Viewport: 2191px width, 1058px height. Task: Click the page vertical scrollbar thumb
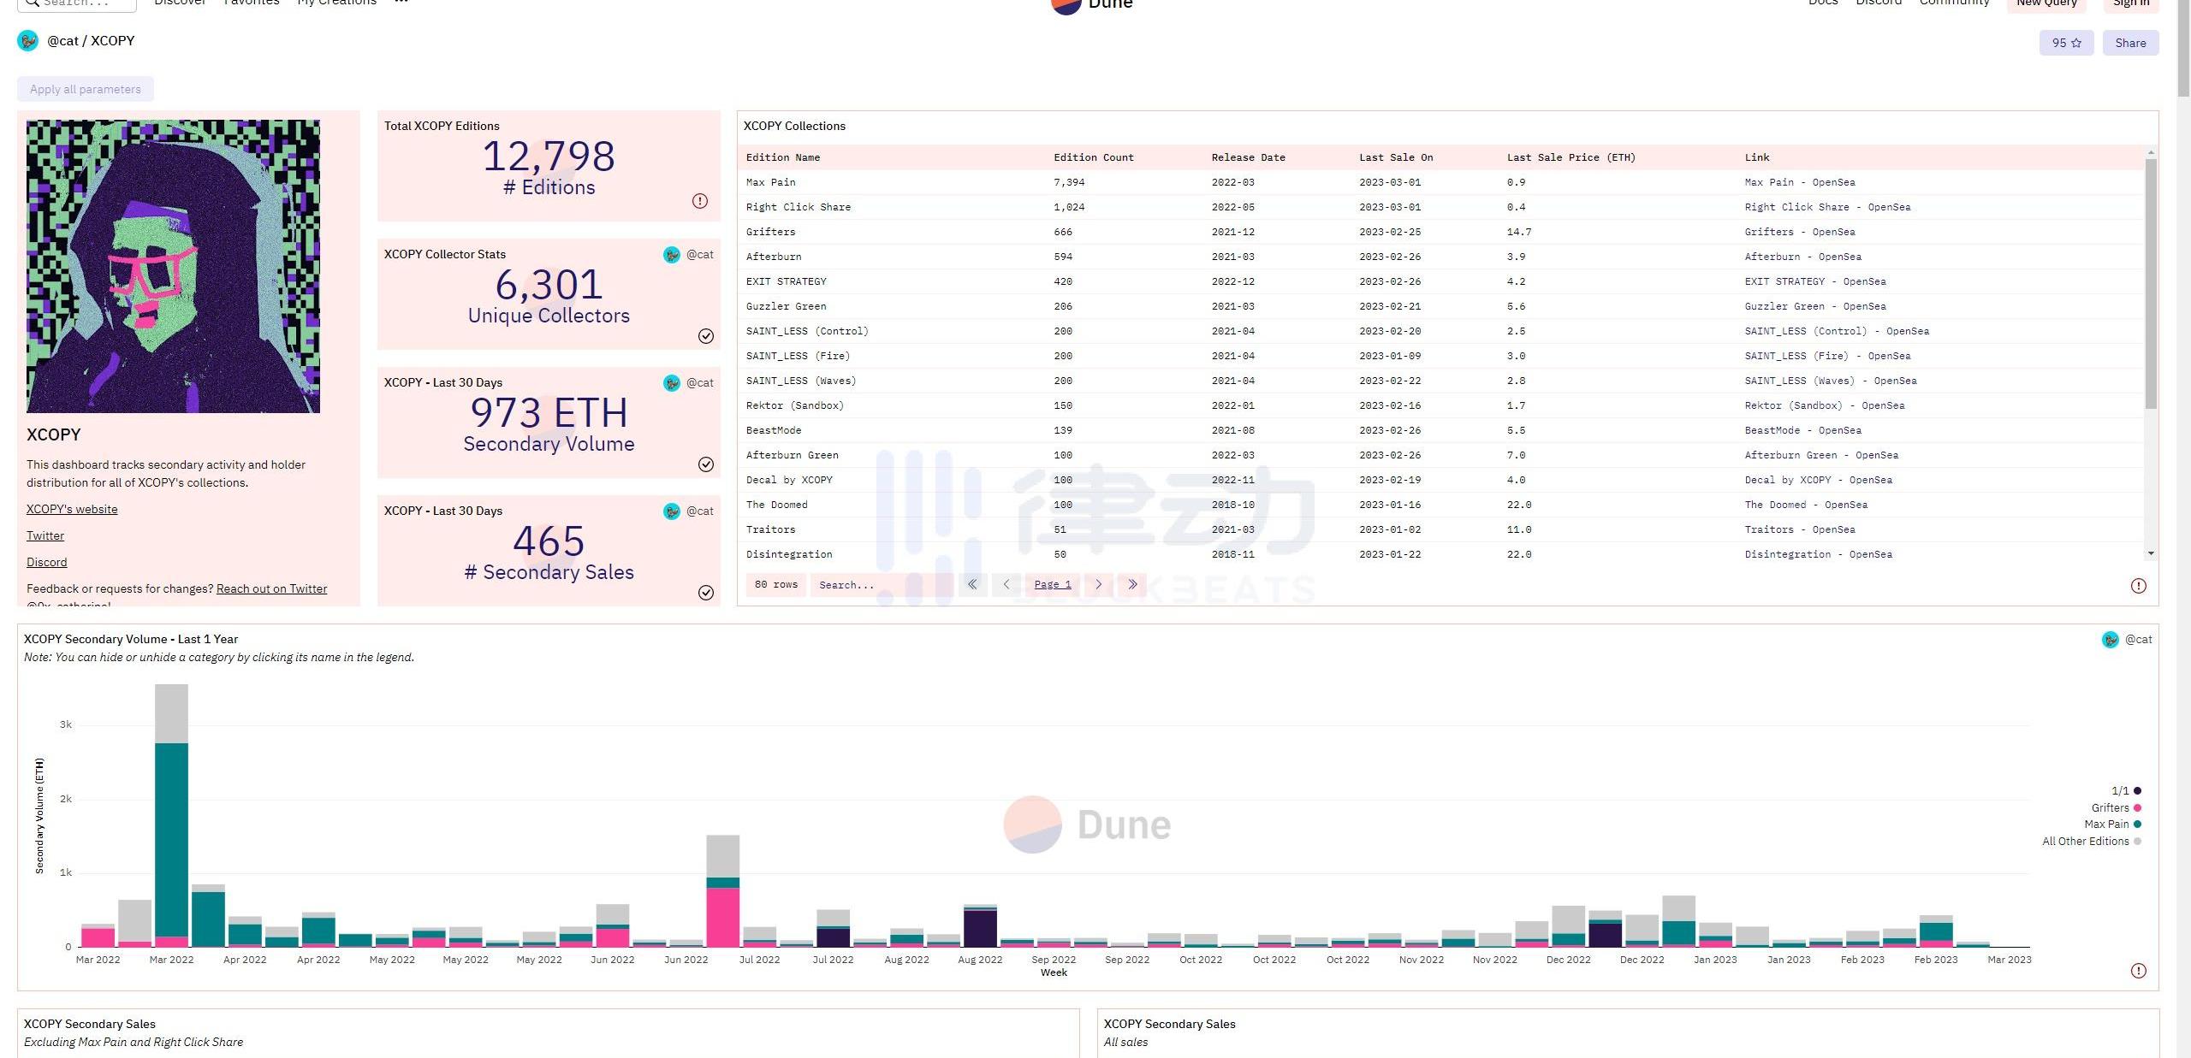[2184, 47]
